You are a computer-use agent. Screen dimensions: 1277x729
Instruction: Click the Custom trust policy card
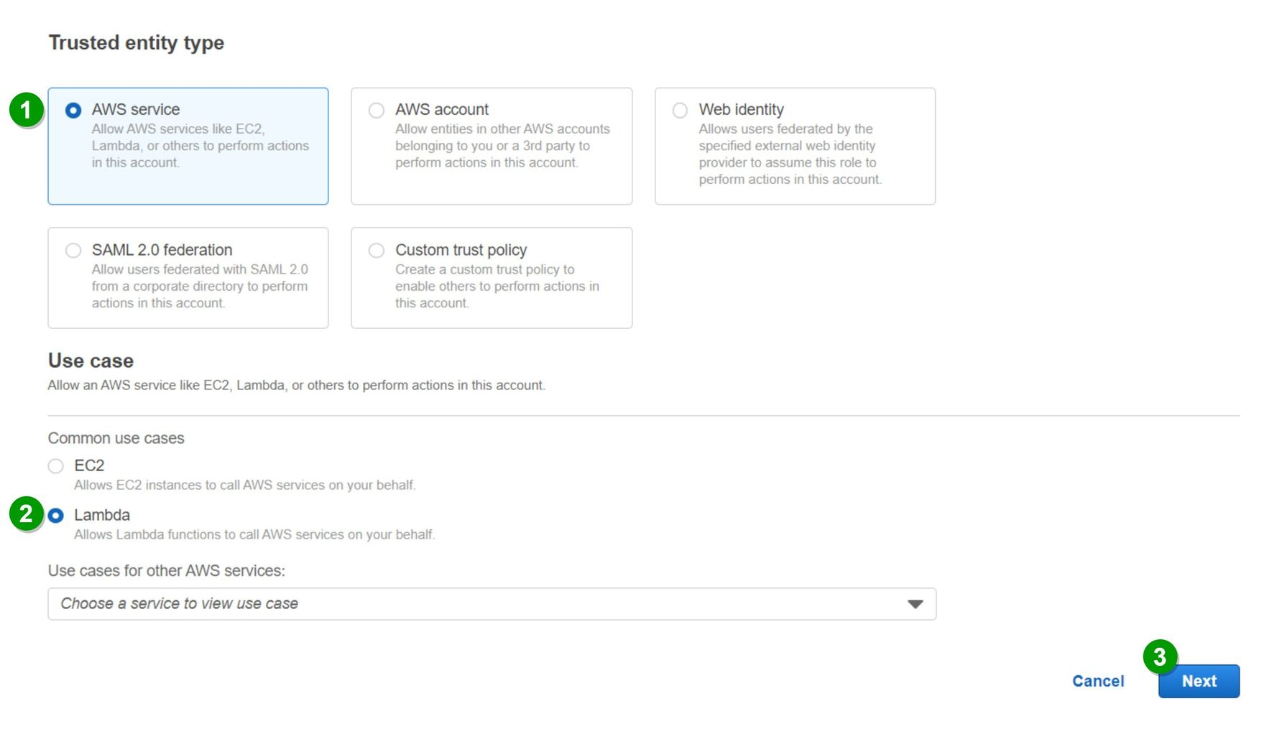pos(491,278)
